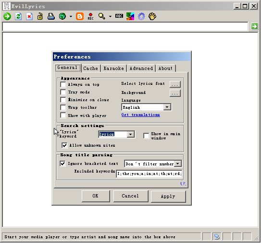Open the About tab
This screenshot has height=243, width=261.
165,69
